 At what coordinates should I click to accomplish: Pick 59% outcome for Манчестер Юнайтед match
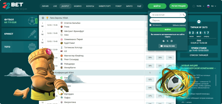click(x=150, y=58)
